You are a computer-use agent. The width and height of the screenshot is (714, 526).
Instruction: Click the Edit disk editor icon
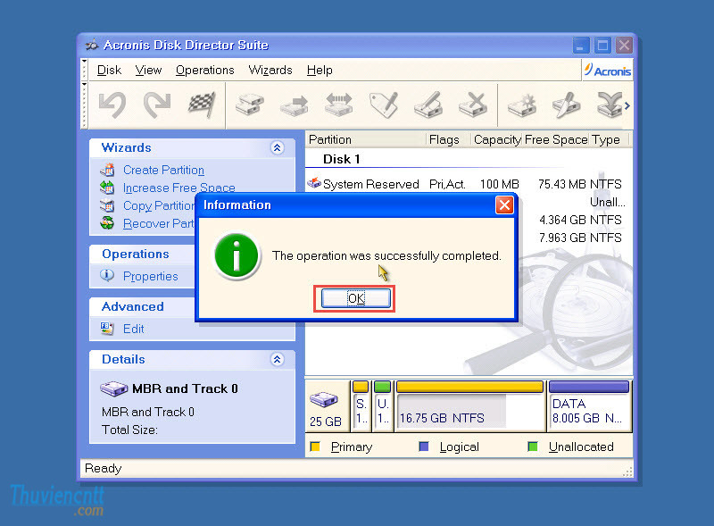click(107, 328)
